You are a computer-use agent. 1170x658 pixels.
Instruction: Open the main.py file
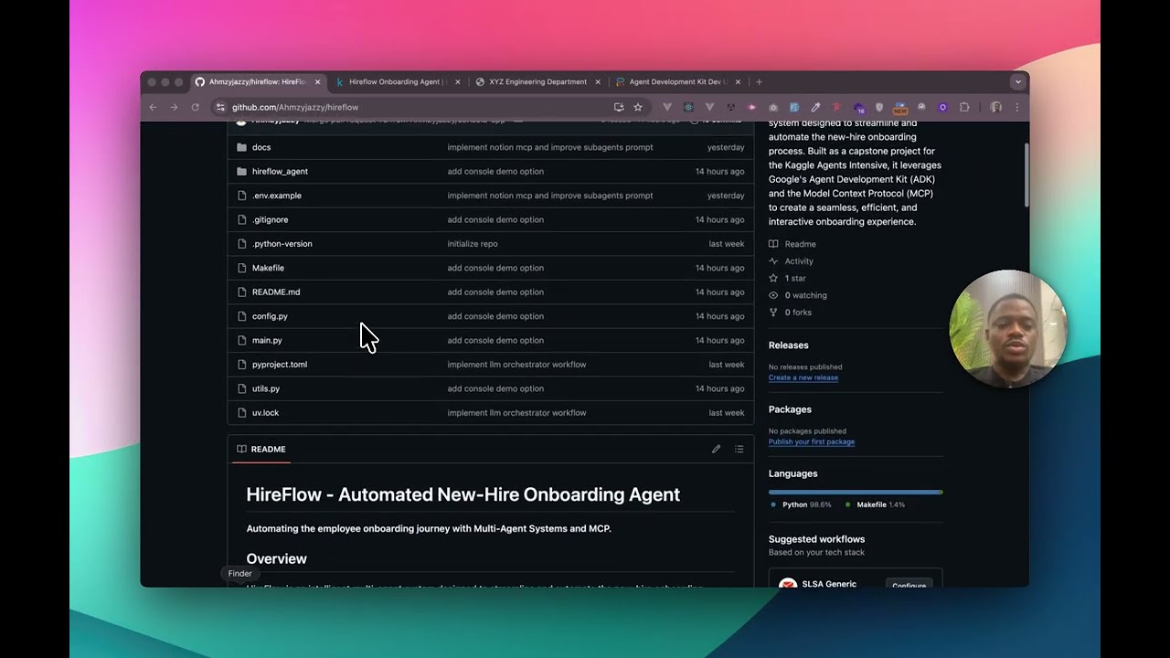coord(267,340)
